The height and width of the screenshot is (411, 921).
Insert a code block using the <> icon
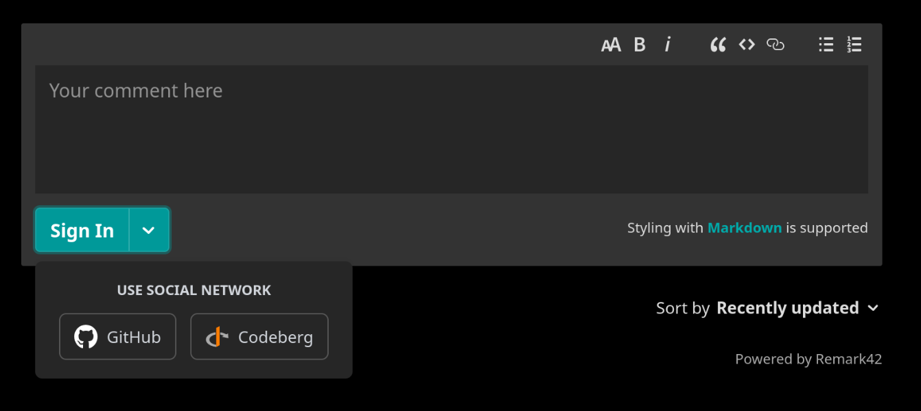(747, 45)
